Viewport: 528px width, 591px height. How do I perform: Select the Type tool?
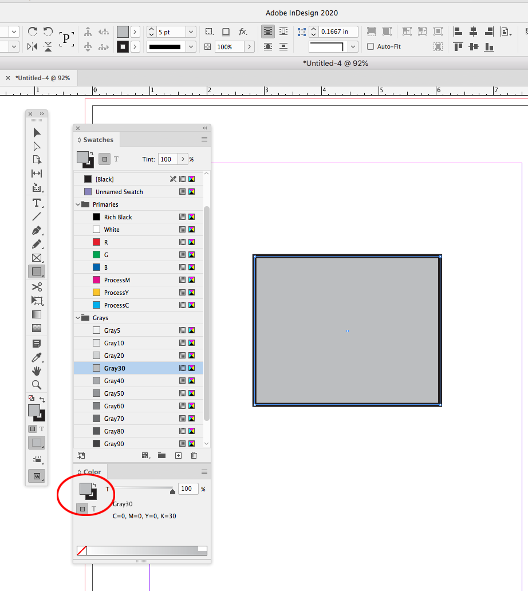click(36, 202)
